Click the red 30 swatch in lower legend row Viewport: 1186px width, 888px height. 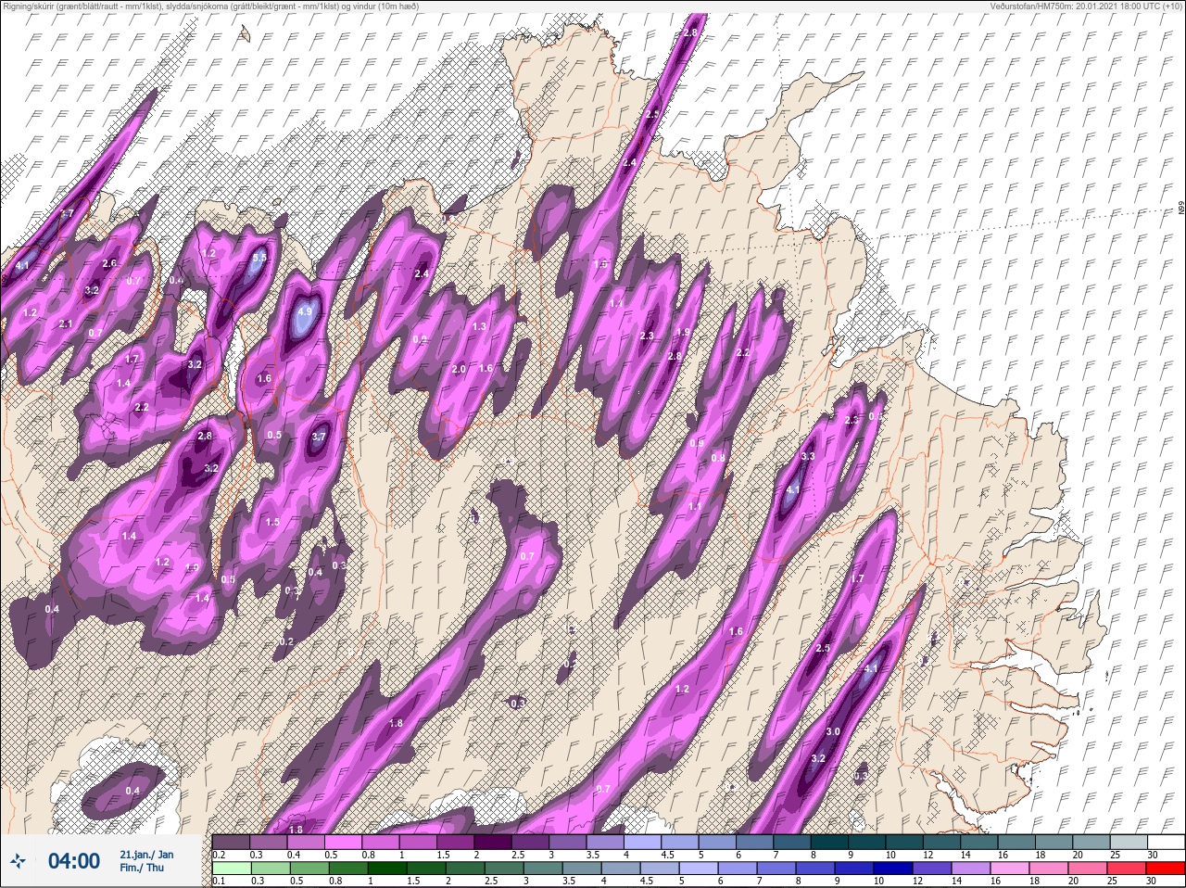1166,869
